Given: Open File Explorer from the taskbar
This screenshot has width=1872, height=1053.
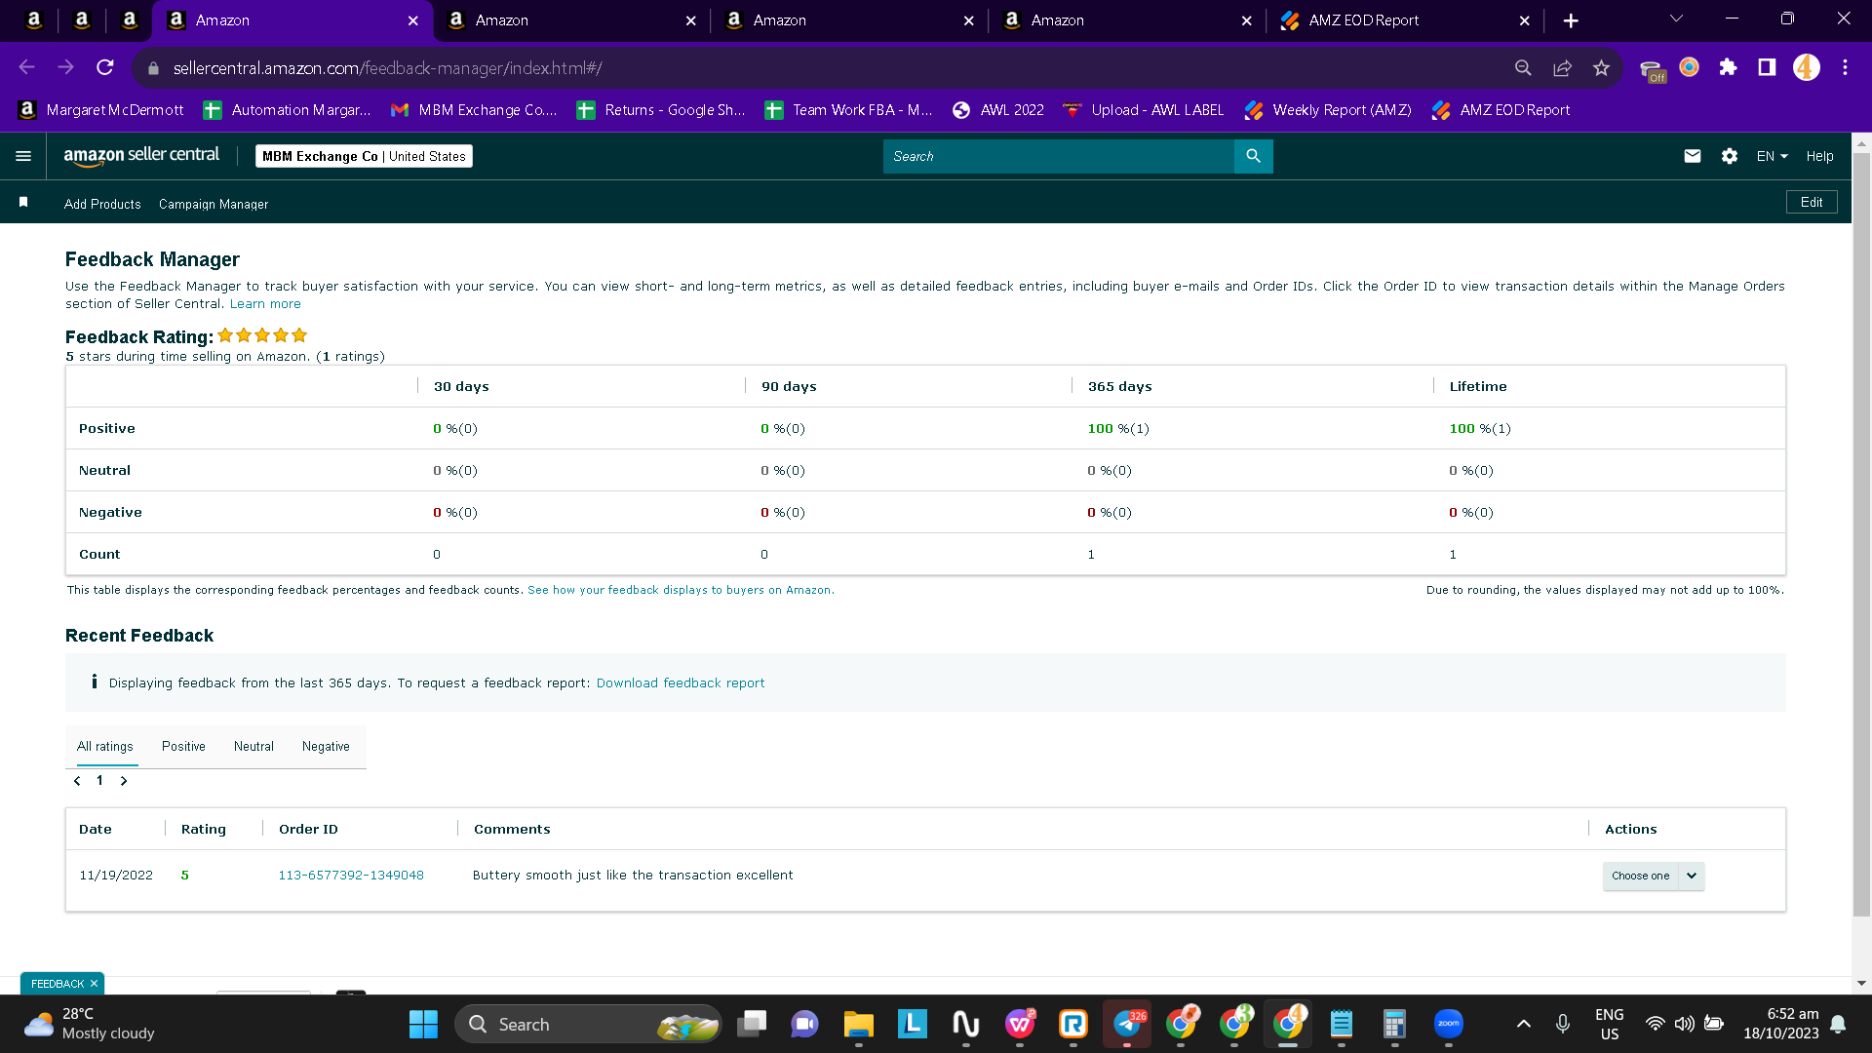Looking at the screenshot, I should click(859, 1025).
